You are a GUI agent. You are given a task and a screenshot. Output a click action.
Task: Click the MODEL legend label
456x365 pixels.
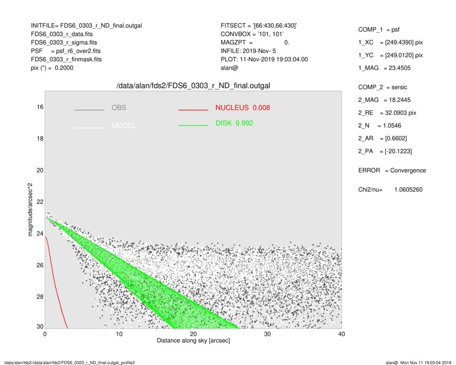124,126
